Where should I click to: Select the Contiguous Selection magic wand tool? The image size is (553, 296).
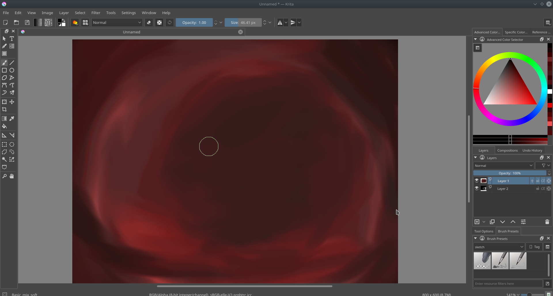pyautogui.click(x=4, y=159)
